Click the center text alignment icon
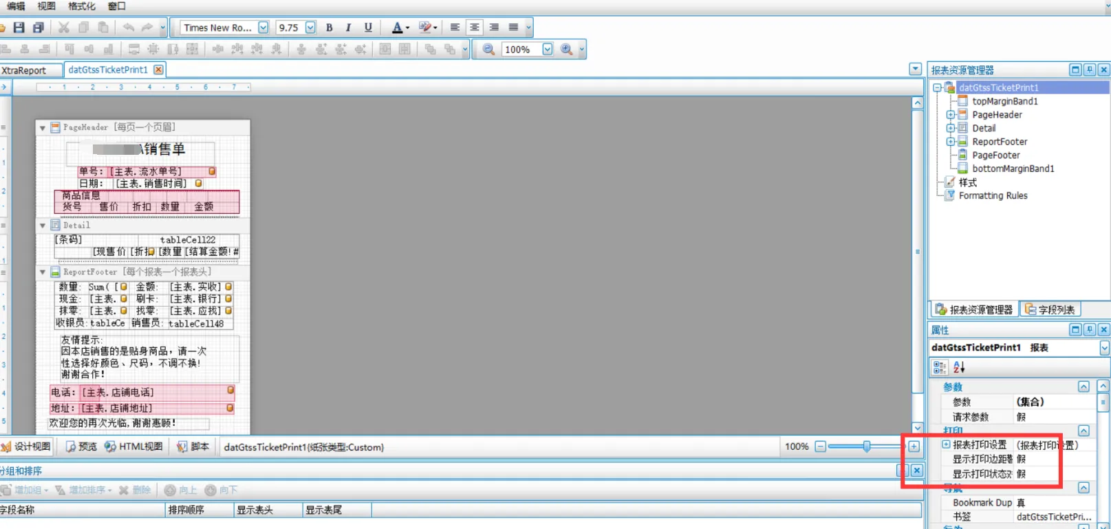 click(x=475, y=28)
